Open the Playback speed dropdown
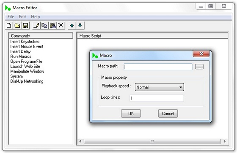The height and width of the screenshot is (153, 237). coord(160,87)
